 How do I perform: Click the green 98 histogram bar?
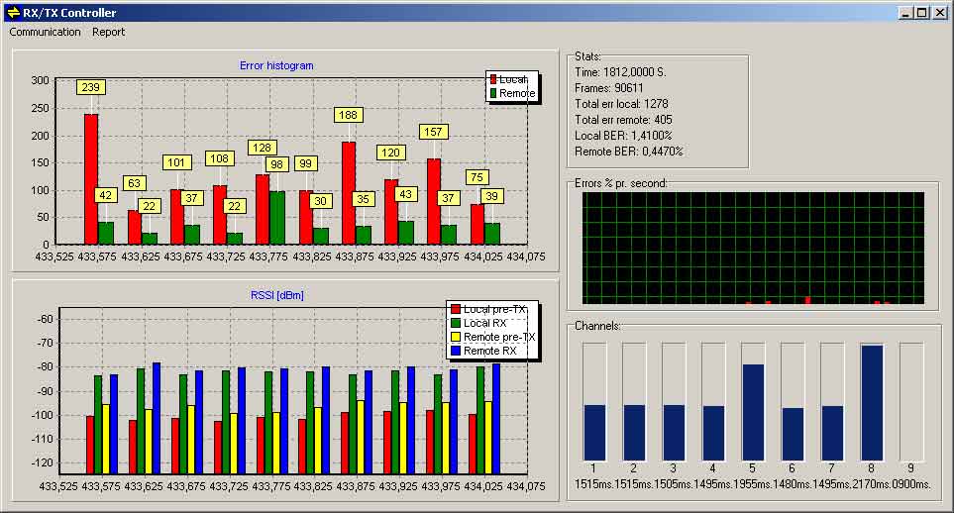pos(276,218)
